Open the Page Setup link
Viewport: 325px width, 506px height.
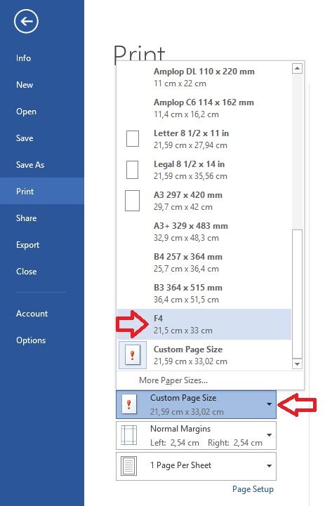[x=253, y=489]
